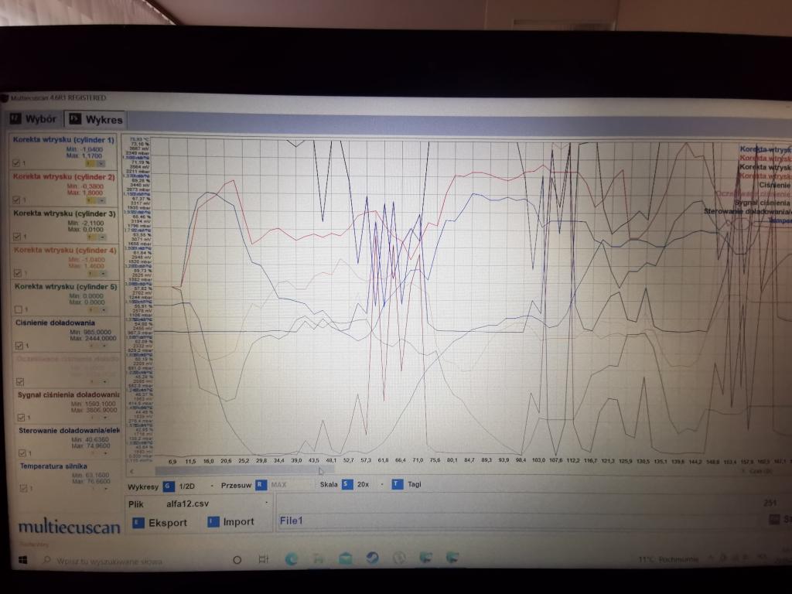This screenshot has width=792, height=594.
Task: Open Mail app from taskbar
Action: click(x=346, y=558)
